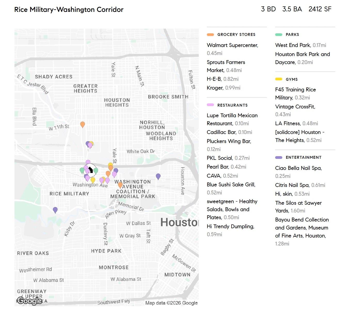Select the orange grocery pin near W 11th St
Screen dimensions: 350x318
[x=83, y=125]
